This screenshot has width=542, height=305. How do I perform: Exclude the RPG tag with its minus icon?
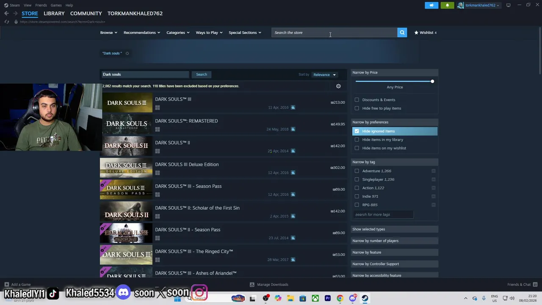(434, 205)
